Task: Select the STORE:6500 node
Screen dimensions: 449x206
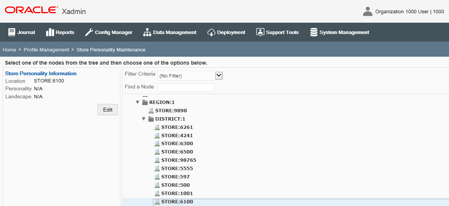Action: 177,152
